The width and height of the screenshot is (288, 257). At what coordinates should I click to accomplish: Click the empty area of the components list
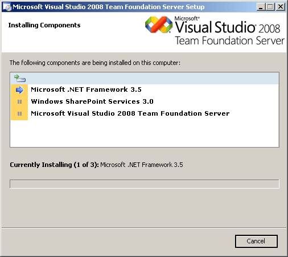click(x=145, y=133)
